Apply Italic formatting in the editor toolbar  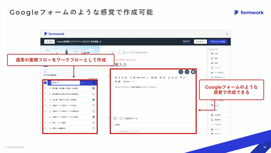[x=119, y=78]
